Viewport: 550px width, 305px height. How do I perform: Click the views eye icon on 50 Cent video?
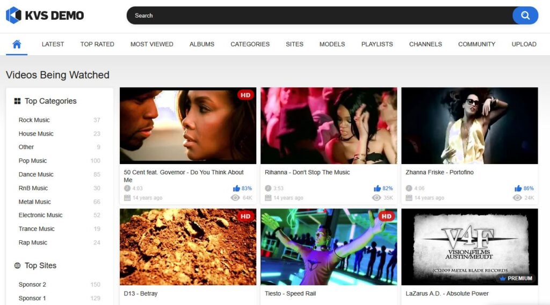point(235,198)
